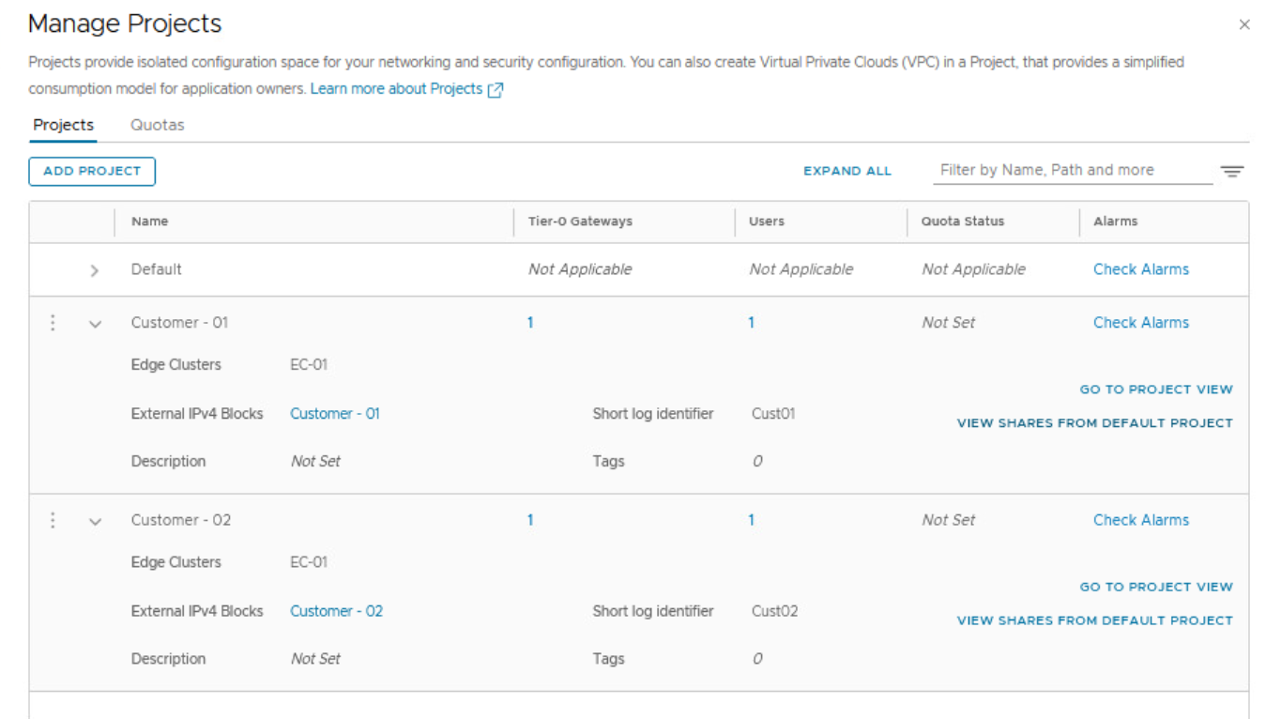Collapse the Customer - 01 project row
The image size is (1266, 719).
pyautogui.click(x=94, y=324)
